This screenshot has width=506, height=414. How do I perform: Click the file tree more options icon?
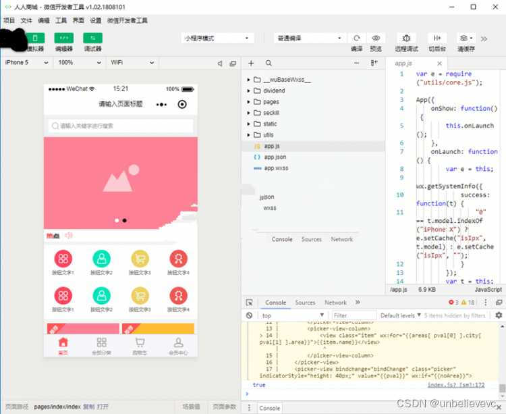point(357,63)
